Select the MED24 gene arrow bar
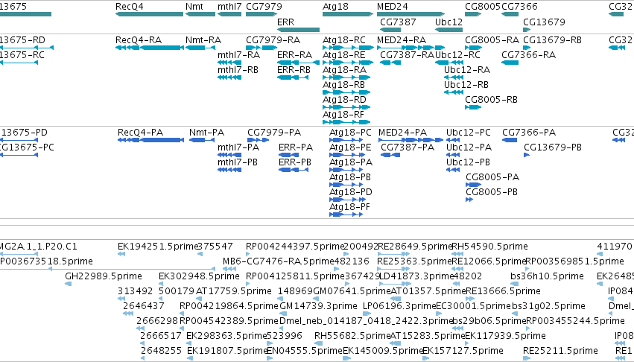The height and width of the screenshot is (362, 634). click(410, 14)
